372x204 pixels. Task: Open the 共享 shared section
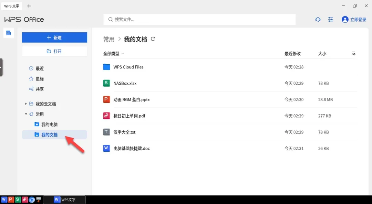36,89
